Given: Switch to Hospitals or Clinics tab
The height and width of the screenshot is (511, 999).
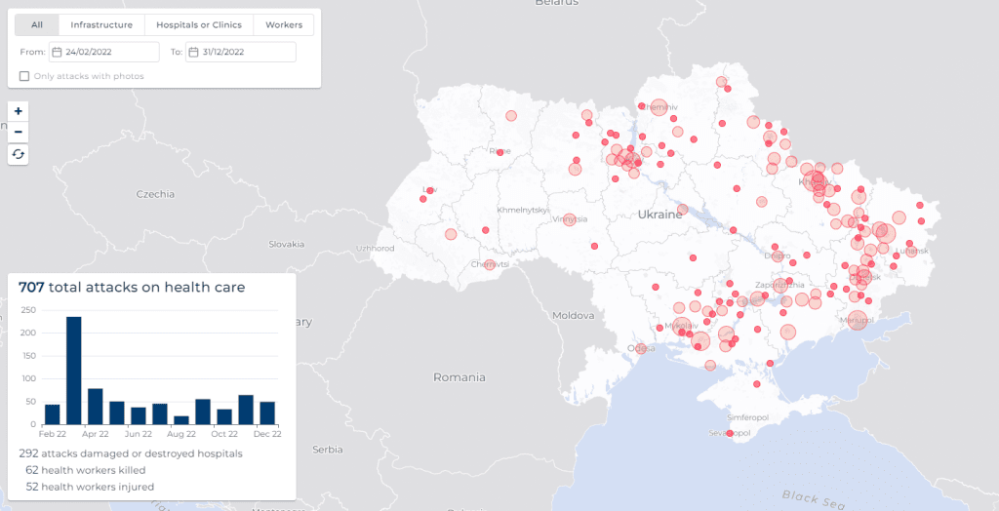Looking at the screenshot, I should (x=199, y=25).
